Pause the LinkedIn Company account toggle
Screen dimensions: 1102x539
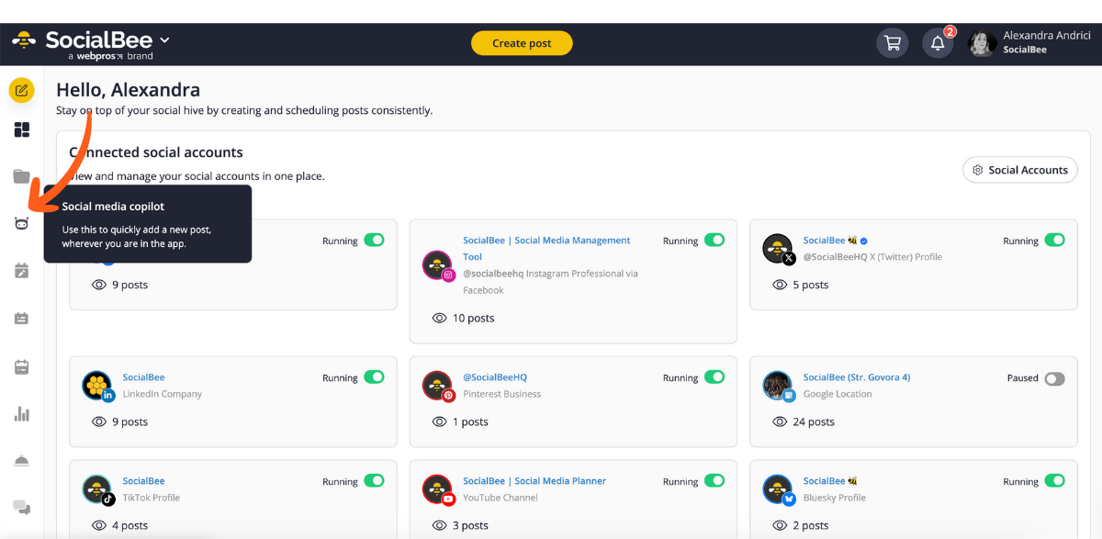[x=375, y=376]
